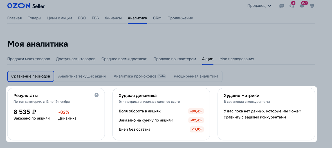
Task: Switch to Доступность товаров tab
Action: point(76,59)
